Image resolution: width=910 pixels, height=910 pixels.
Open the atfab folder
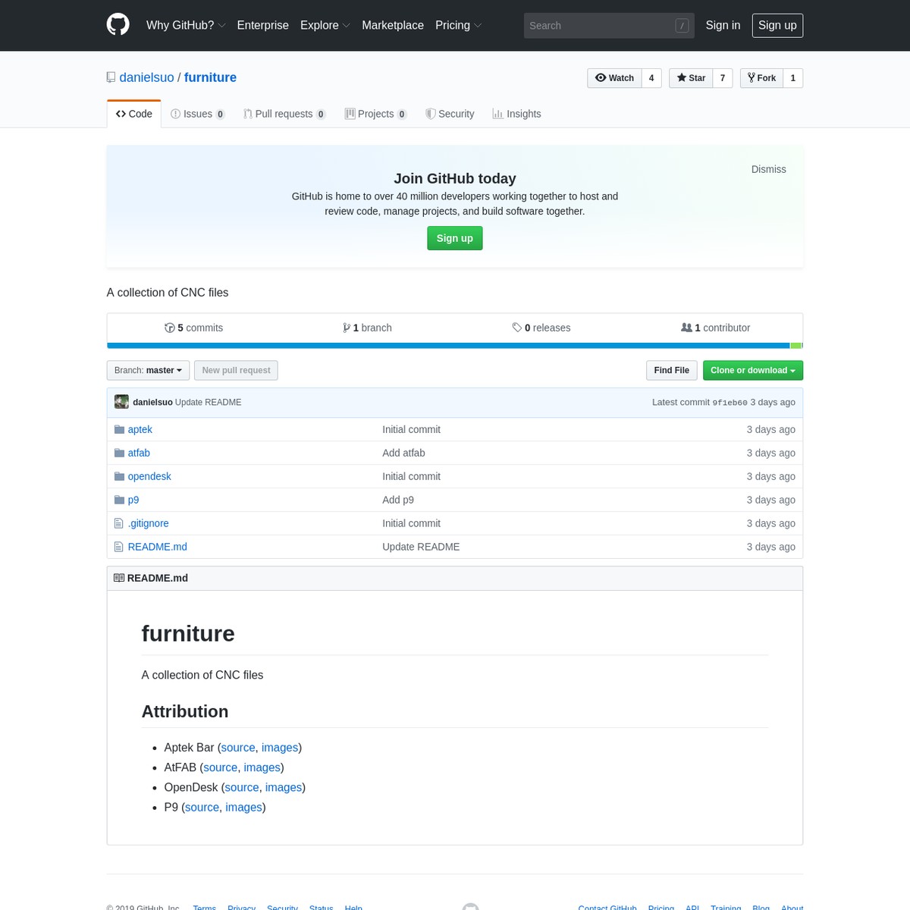[139, 453]
